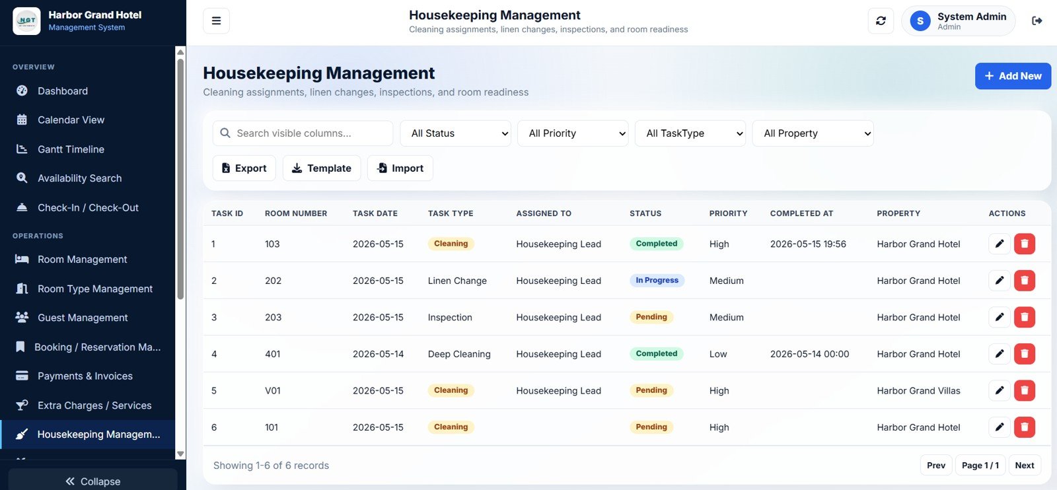Image resolution: width=1057 pixels, height=490 pixels.
Task: Open the All Priority dropdown
Action: pos(573,133)
